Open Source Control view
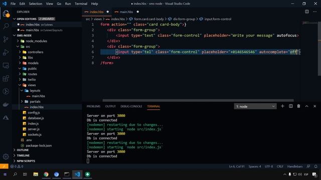 tap(6, 39)
